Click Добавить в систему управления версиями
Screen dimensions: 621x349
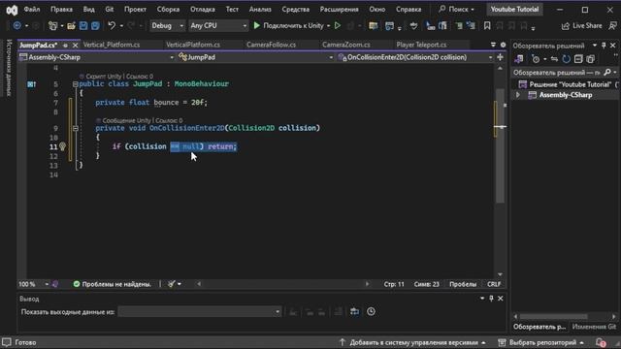pyautogui.click(x=413, y=342)
